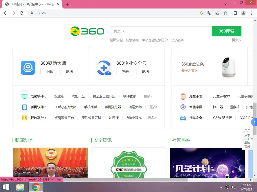Open the 路由器 link
The width and height of the screenshot is (257, 192).
pyautogui.click(x=218, y=107)
